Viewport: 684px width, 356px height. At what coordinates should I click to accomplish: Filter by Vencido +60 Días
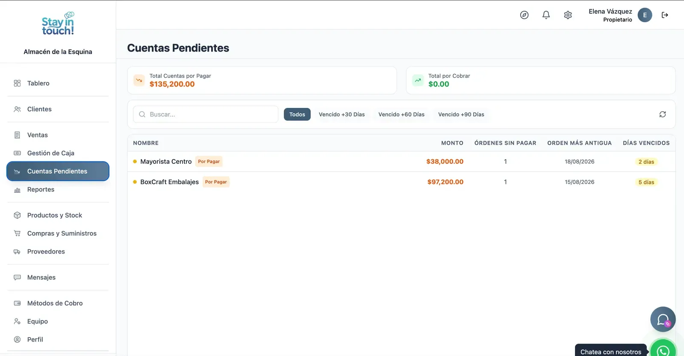pyautogui.click(x=401, y=114)
